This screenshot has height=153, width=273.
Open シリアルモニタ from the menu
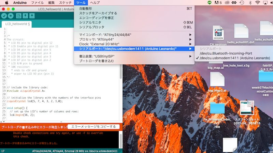click(x=134, y=22)
